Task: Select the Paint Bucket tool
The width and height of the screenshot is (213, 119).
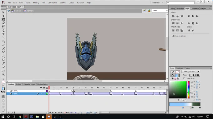Action: coord(3,60)
